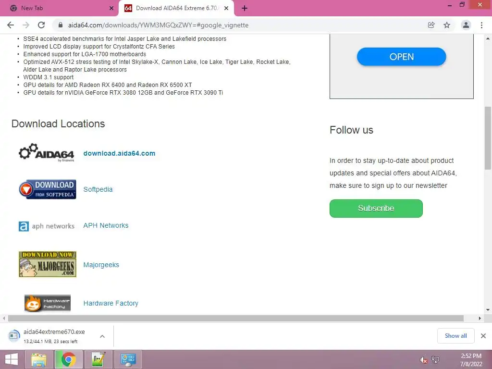Open a new tab with the plus button

(x=245, y=9)
